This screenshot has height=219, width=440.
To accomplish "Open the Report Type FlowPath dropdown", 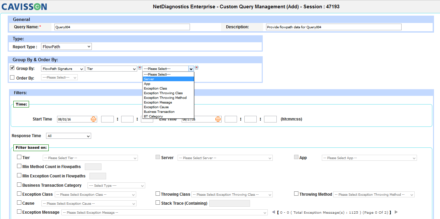I will coord(66,47).
